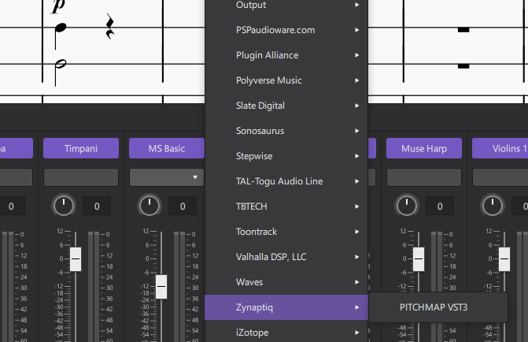
Task: Expand arrow next to Stepwise entry
Action: (356, 156)
